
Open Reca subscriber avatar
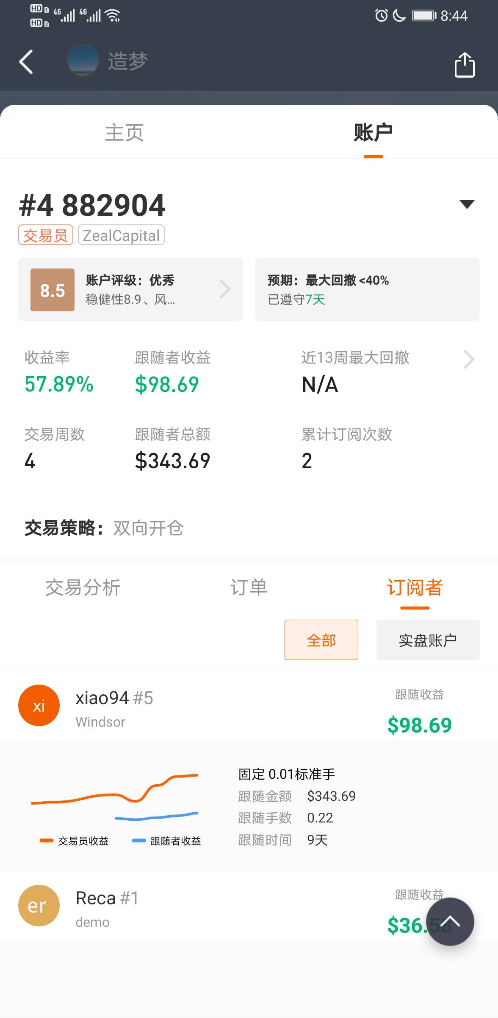point(39,906)
